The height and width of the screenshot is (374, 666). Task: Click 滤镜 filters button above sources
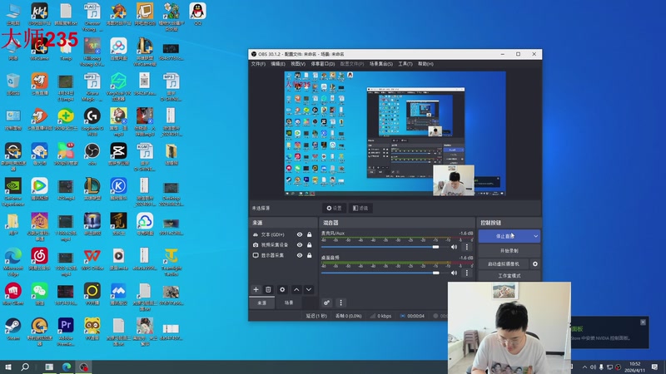360,209
